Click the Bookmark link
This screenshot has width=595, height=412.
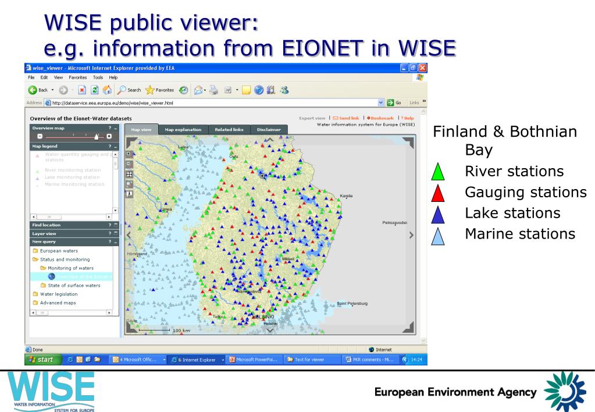[x=380, y=118]
